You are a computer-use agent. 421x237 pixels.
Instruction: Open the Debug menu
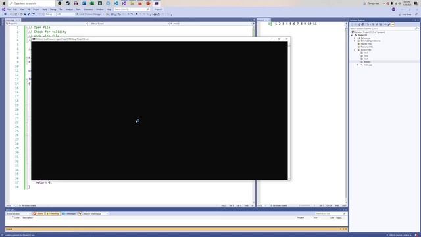53,9
